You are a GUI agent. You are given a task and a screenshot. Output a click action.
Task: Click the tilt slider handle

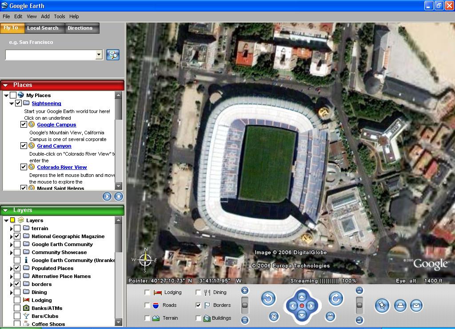(359, 305)
